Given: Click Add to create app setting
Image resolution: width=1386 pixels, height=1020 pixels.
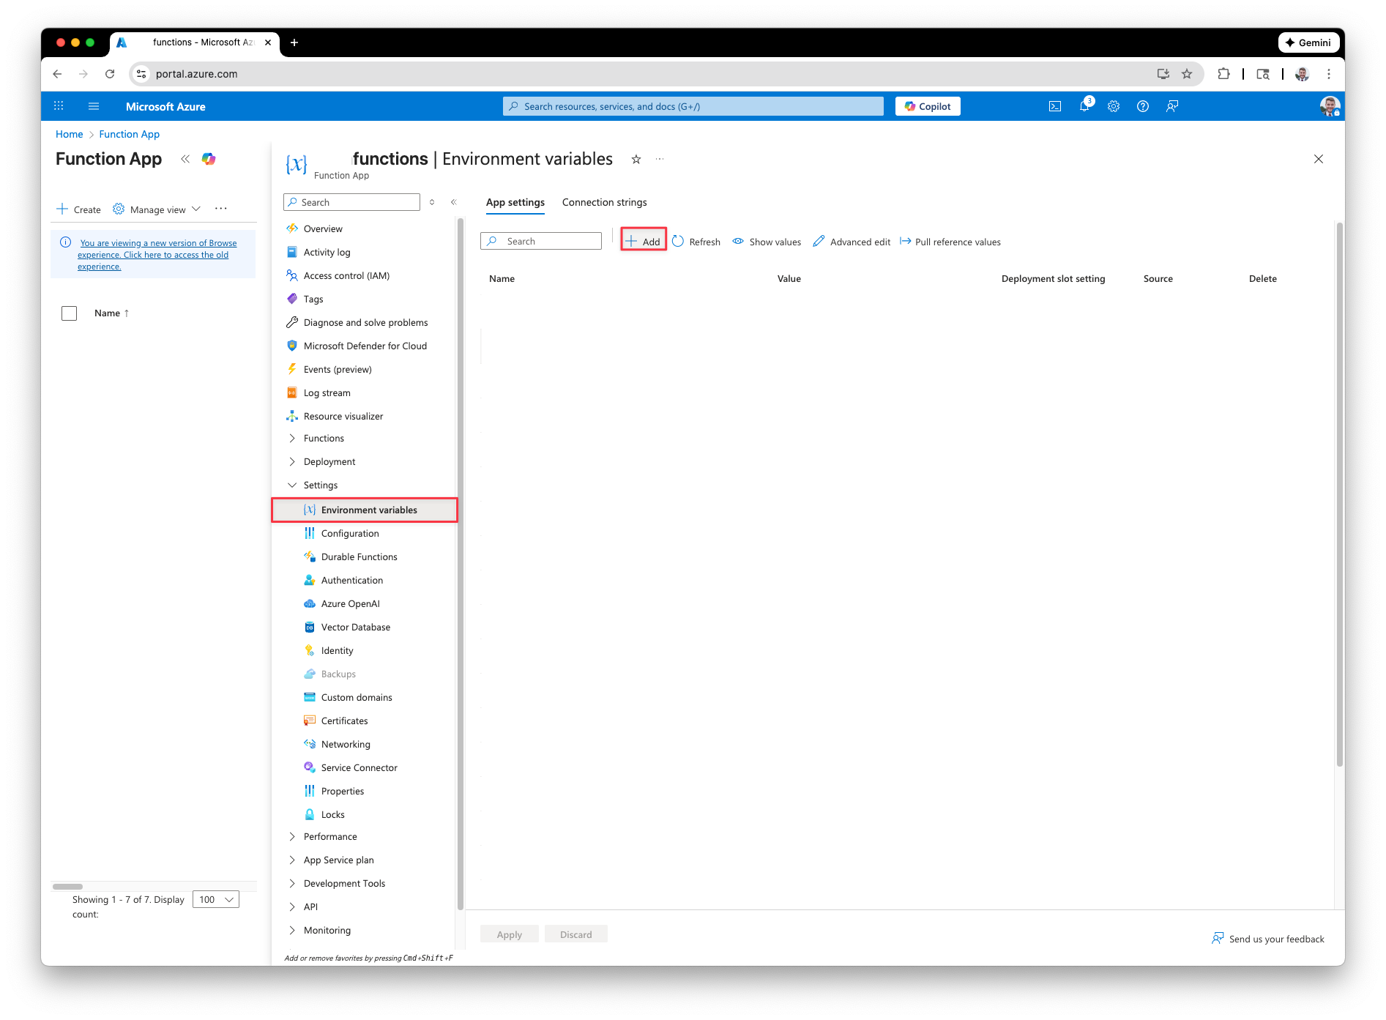Looking at the screenshot, I should point(643,241).
